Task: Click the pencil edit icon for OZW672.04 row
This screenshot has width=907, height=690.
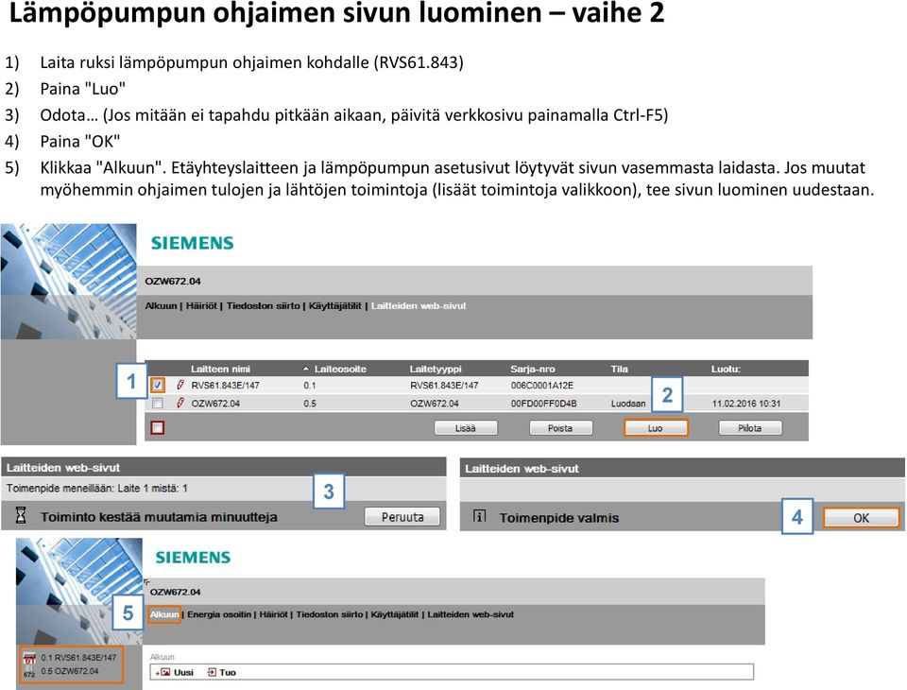Action: point(180,403)
